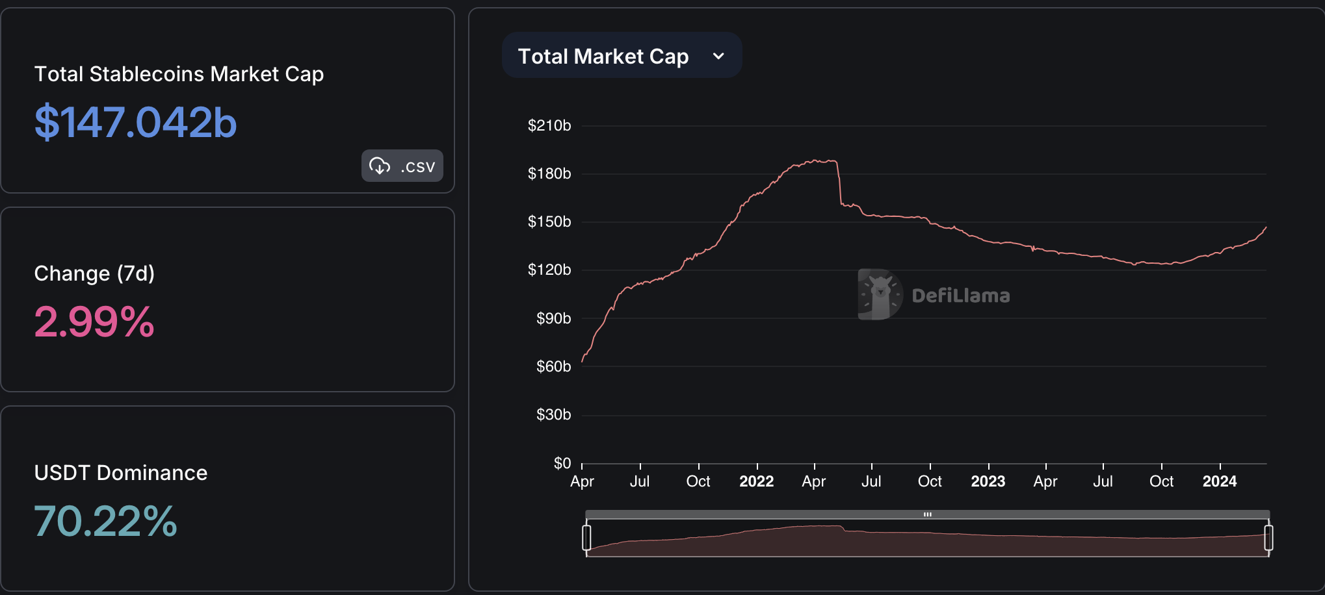Click the $180b y-axis label
Viewport: 1325px width, 595px height.
(549, 173)
